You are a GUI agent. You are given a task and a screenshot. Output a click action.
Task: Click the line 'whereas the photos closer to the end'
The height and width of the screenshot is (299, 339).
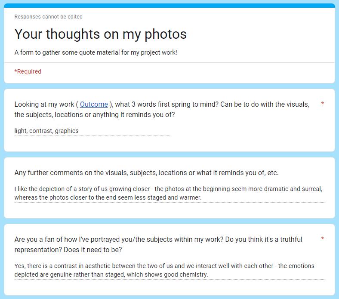point(108,197)
